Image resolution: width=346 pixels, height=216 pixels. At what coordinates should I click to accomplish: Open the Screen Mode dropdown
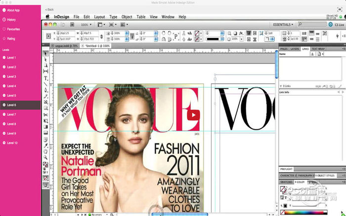click(113, 25)
